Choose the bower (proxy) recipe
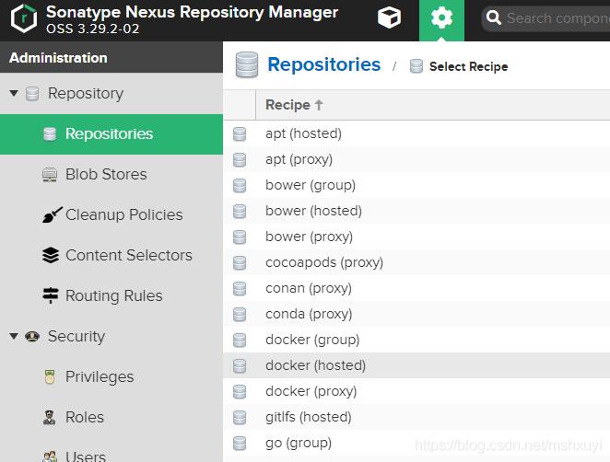The height and width of the screenshot is (462, 610). 416,237
